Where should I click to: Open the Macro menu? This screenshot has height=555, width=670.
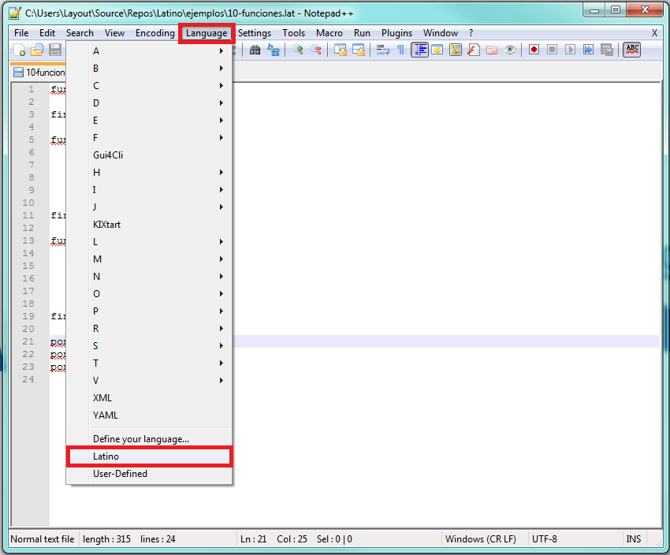click(329, 33)
